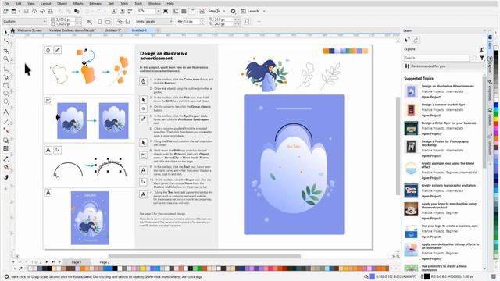Viewport: 500px width, 281px height.
Task: Switch to the Untitled-1 document tab
Action: click(x=112, y=30)
